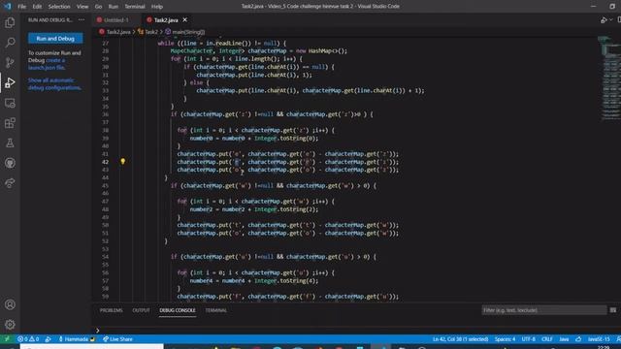The height and width of the screenshot is (349, 621).
Task: Click Show all automatic debug configurations link
Action: pos(54,84)
